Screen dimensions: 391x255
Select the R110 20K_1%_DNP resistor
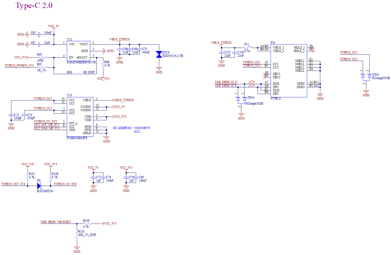tap(77, 234)
